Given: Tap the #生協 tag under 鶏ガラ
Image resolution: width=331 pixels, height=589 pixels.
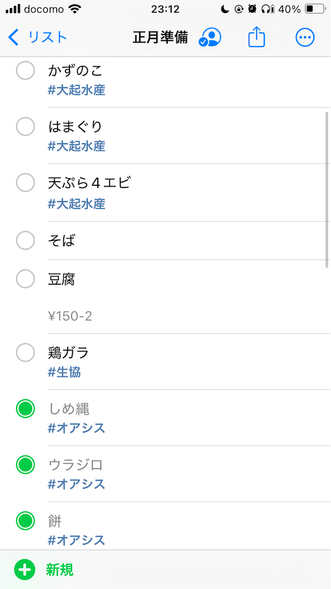Looking at the screenshot, I should 64,372.
